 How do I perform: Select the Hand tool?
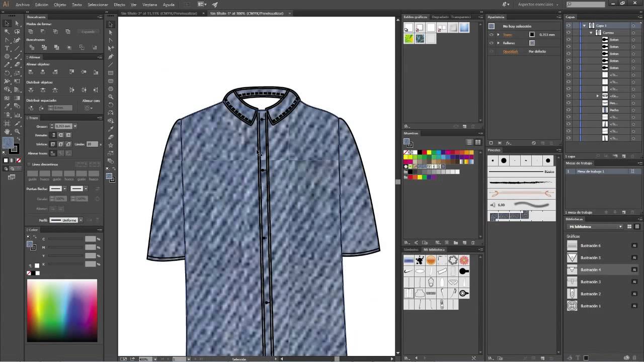tap(7, 131)
